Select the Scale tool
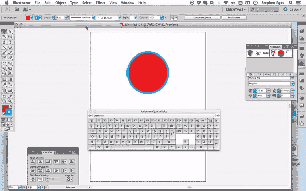Image resolution: width=306 pixels, height=191 pixels. 10,63
